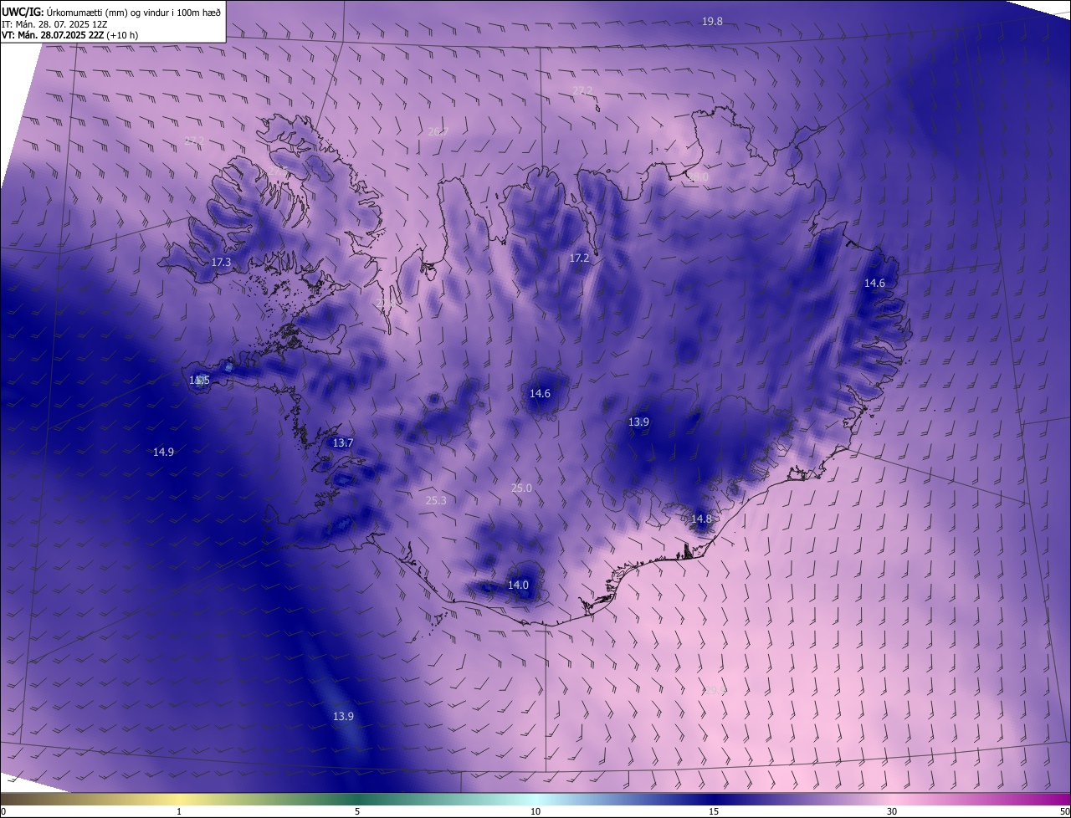Click the 26.7 value label
Image resolution: width=1071 pixels, height=818 pixels.
point(438,131)
